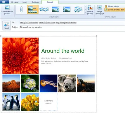Open the Options tab
The image size is (125, 113).
pyautogui.click(x=35, y=2)
